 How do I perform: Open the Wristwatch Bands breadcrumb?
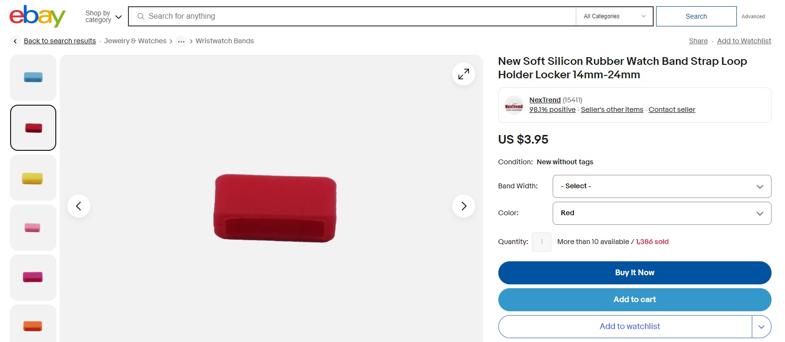point(225,41)
